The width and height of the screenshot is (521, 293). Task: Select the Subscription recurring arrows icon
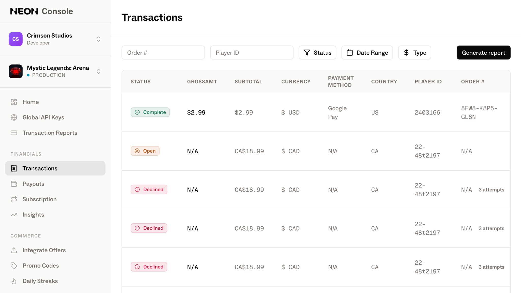(14, 199)
